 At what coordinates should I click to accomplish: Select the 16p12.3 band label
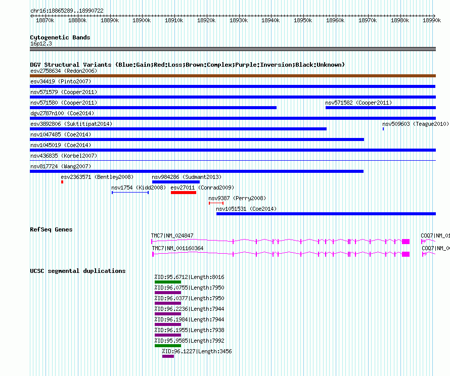click(41, 43)
